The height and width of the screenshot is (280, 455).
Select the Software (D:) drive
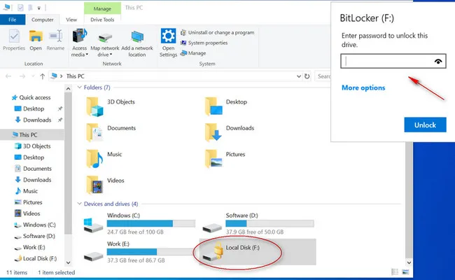click(258, 224)
